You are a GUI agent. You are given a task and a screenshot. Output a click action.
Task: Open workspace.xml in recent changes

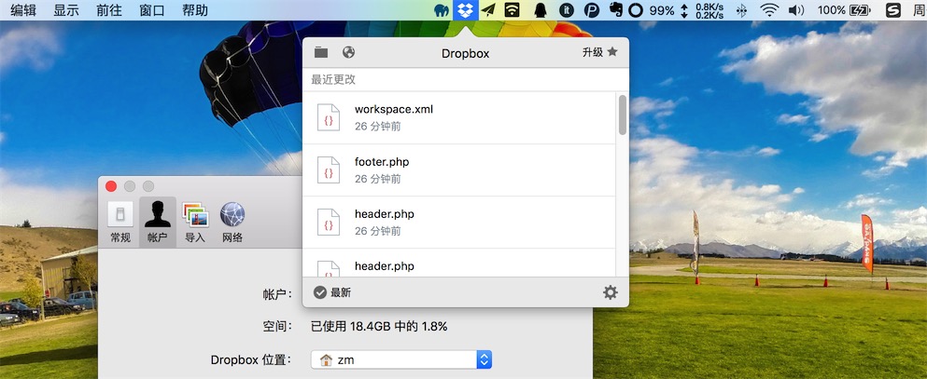pos(458,118)
